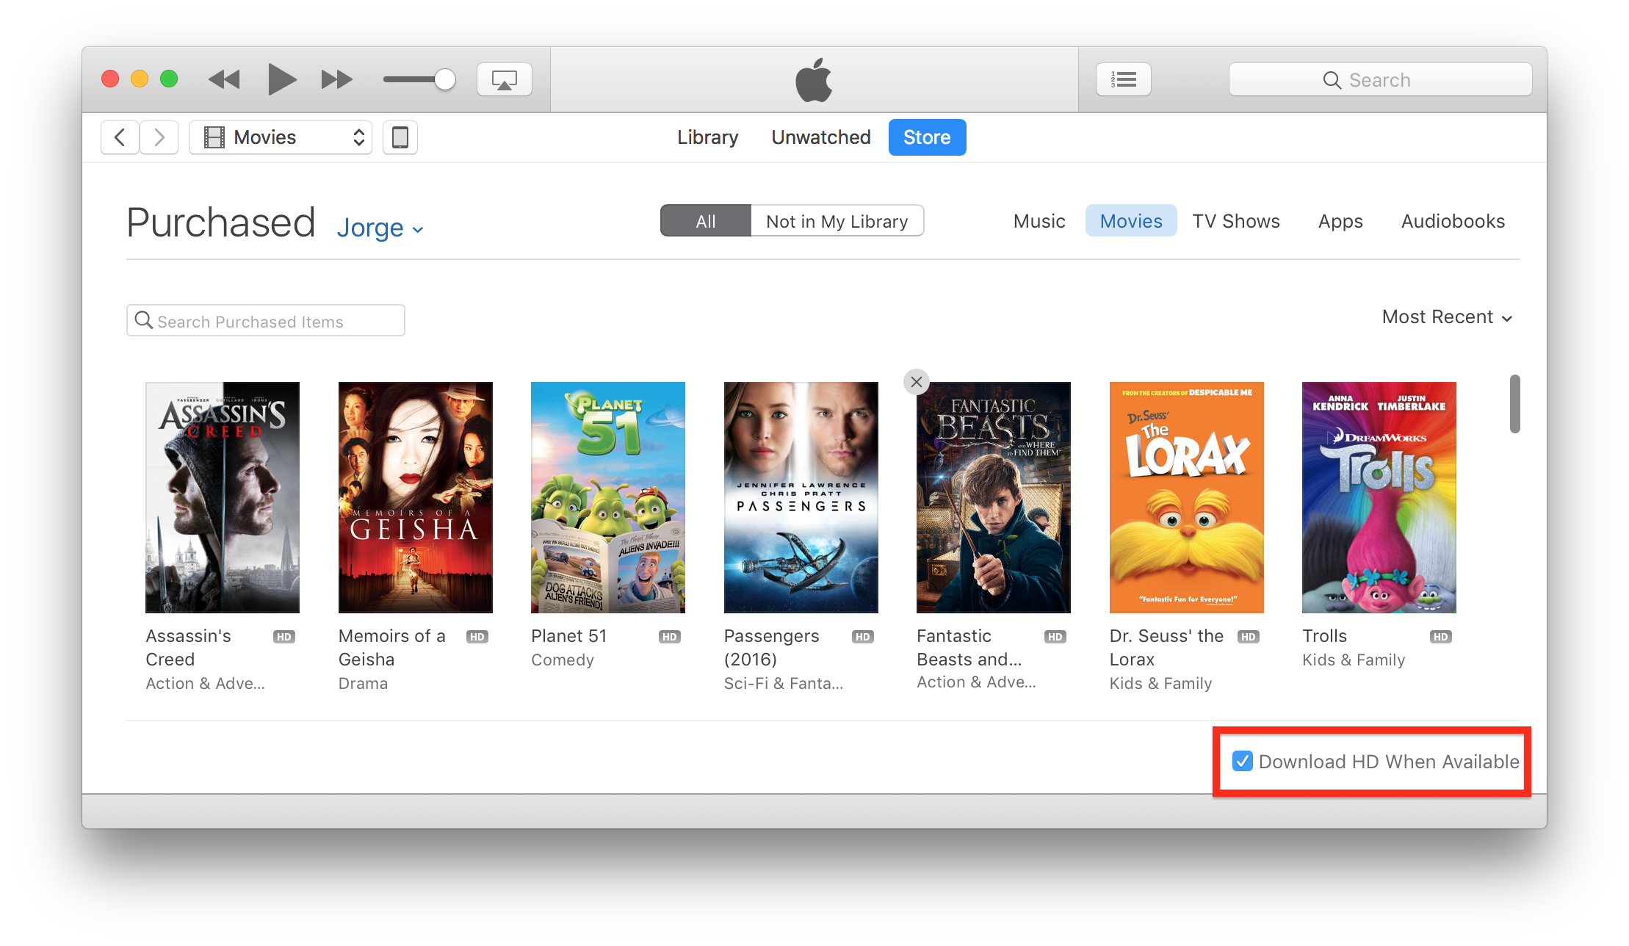Remove Fantastic Beasts with X icon
Screen dimensions: 1629x946
(916, 382)
